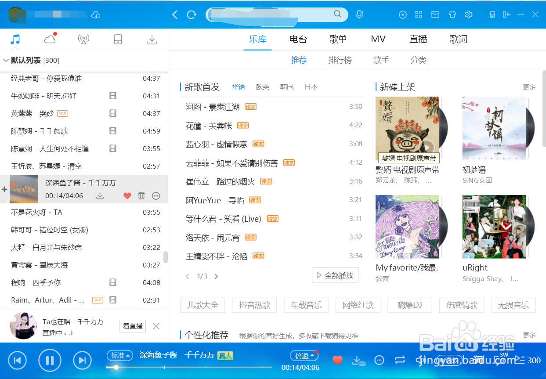Collapse the window side panel icon

pyautogui.click(x=507, y=15)
